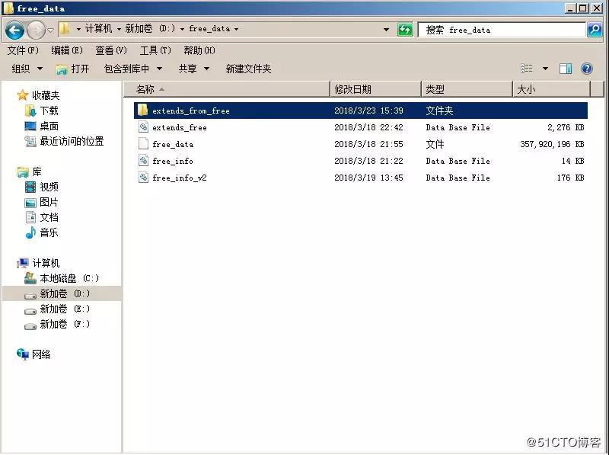Select the free_info_v2 file name
Image resolution: width=609 pixels, height=455 pixels.
coord(180,178)
